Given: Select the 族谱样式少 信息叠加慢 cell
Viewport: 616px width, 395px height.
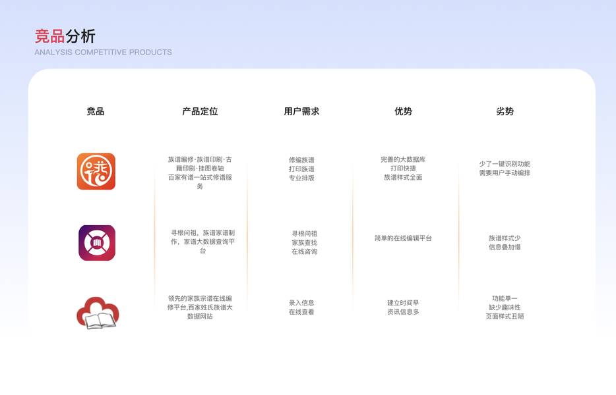Looking at the screenshot, I should [x=505, y=242].
